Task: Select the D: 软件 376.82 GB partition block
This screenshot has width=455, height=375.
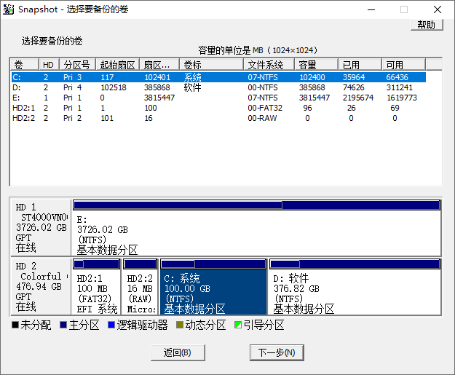Action: [x=355, y=286]
